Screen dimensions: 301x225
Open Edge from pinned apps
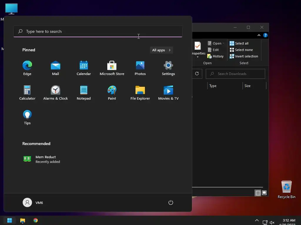(x=27, y=68)
